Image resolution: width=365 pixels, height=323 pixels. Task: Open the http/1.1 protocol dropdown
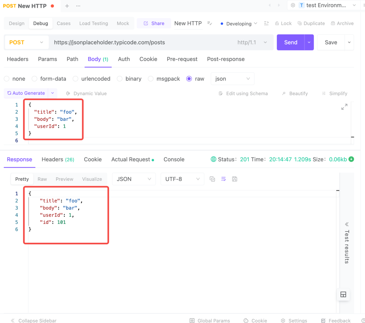pyautogui.click(x=252, y=42)
